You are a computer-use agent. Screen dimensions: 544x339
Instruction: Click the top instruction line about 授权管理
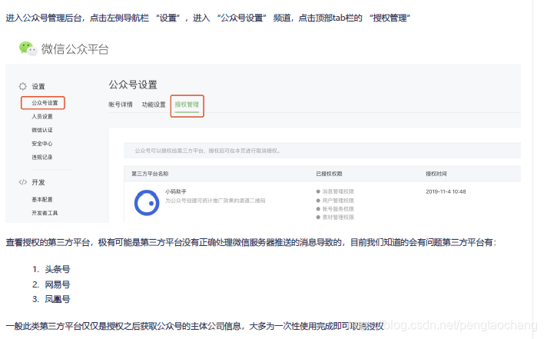207,18
